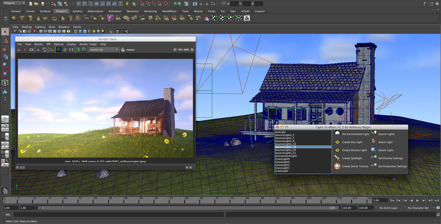Image resolution: width=441 pixels, height=224 pixels.
Task: Open the new scene icon
Action: (x=31, y=4)
